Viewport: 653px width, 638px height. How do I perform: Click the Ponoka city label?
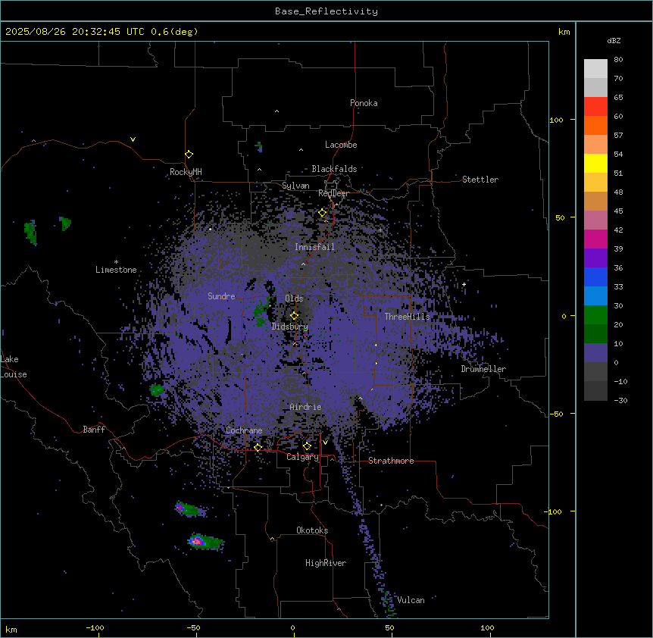pos(364,103)
